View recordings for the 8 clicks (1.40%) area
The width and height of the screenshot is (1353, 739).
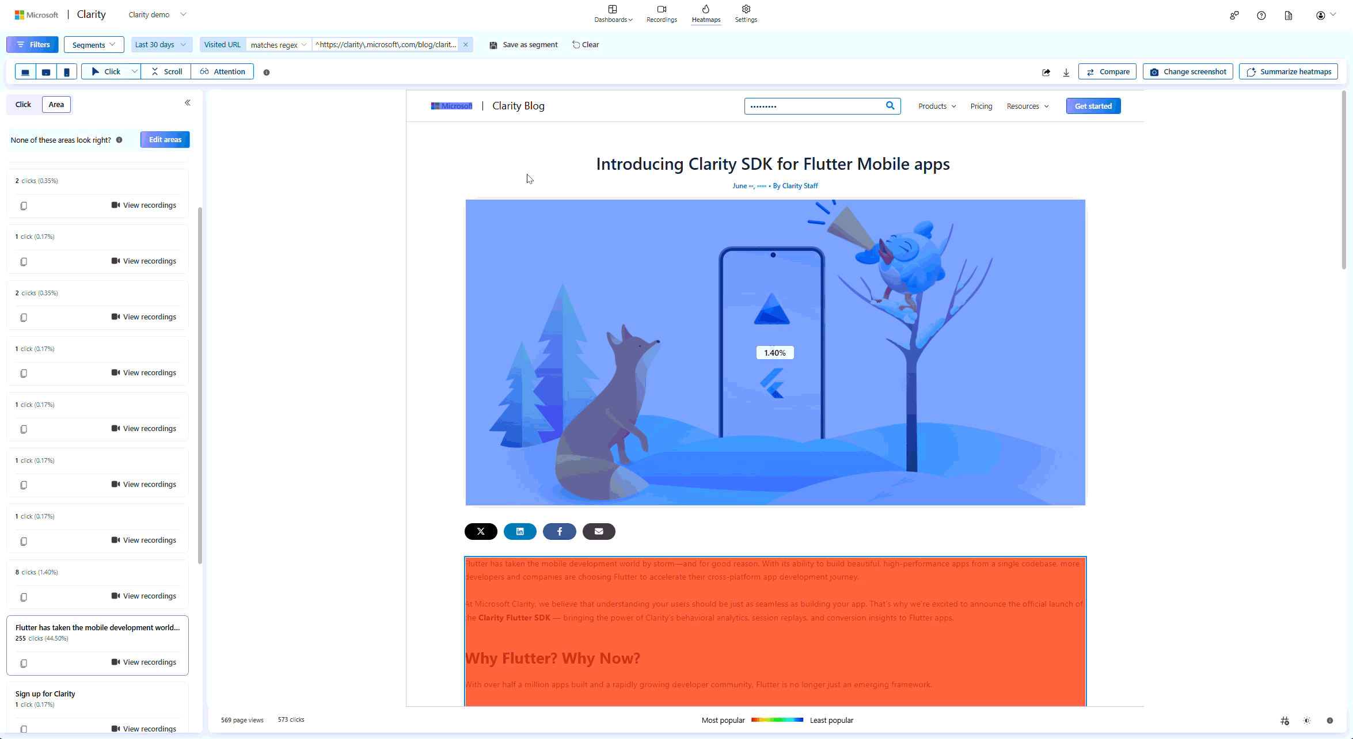pos(144,596)
